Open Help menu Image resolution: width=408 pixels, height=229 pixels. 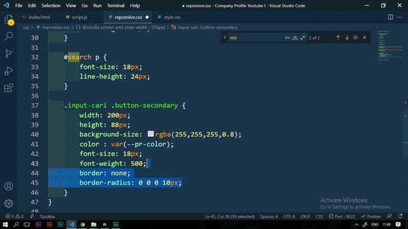[x=135, y=6]
